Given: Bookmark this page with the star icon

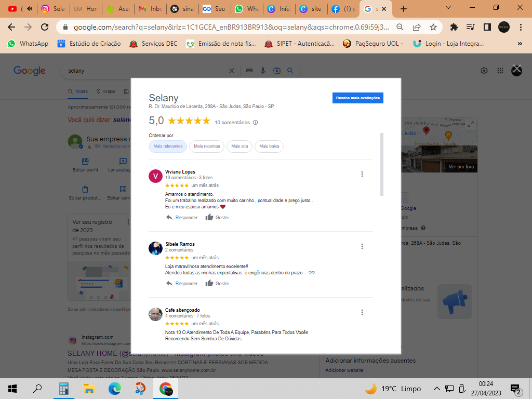Looking at the screenshot, I should (x=433, y=27).
